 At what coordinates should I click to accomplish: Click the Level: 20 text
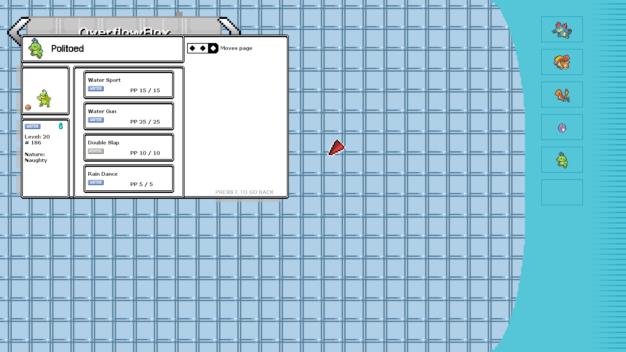[37, 137]
